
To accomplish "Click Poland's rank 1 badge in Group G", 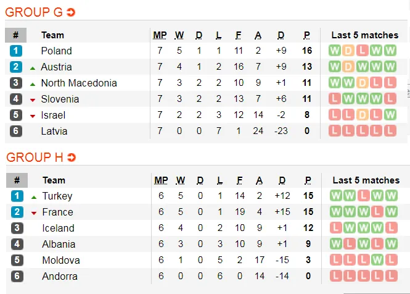I will coord(16,51).
